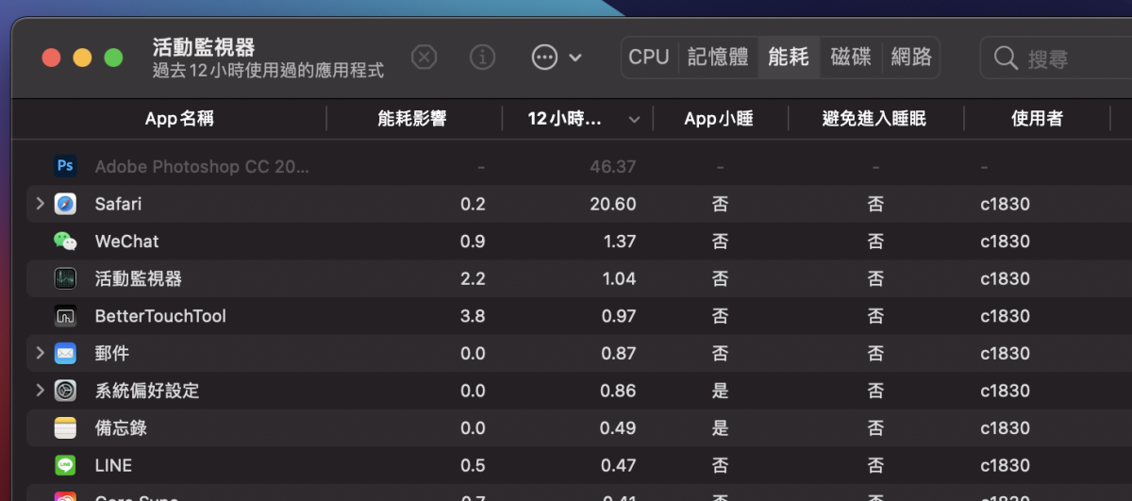Select the Adobe Photoshop CC row name
The width and height of the screenshot is (1132, 501).
click(x=202, y=167)
